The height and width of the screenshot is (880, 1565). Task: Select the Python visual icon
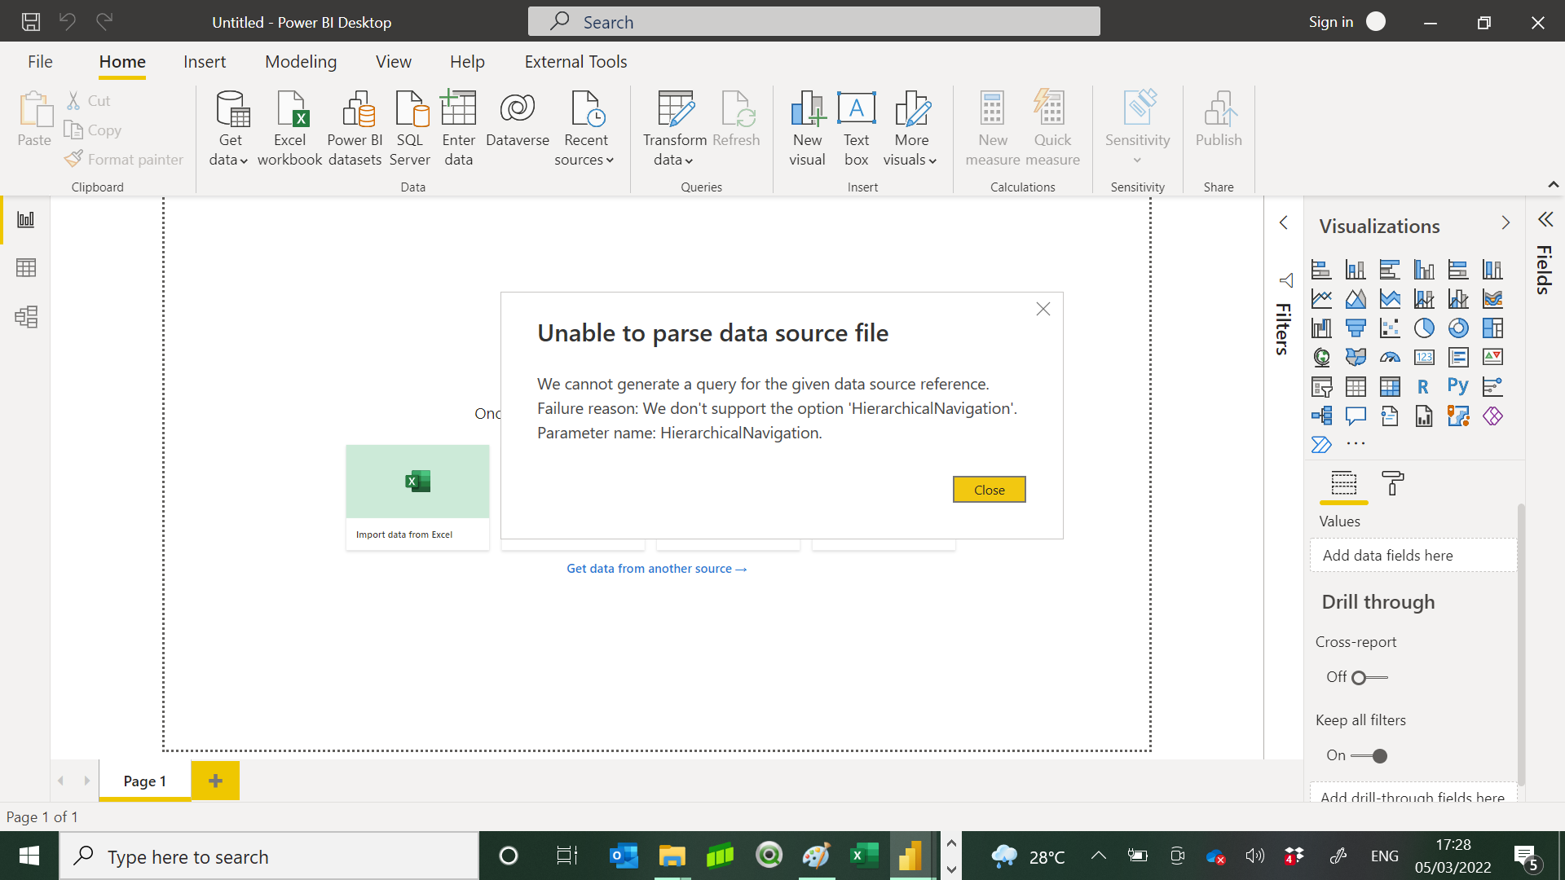[x=1458, y=387]
